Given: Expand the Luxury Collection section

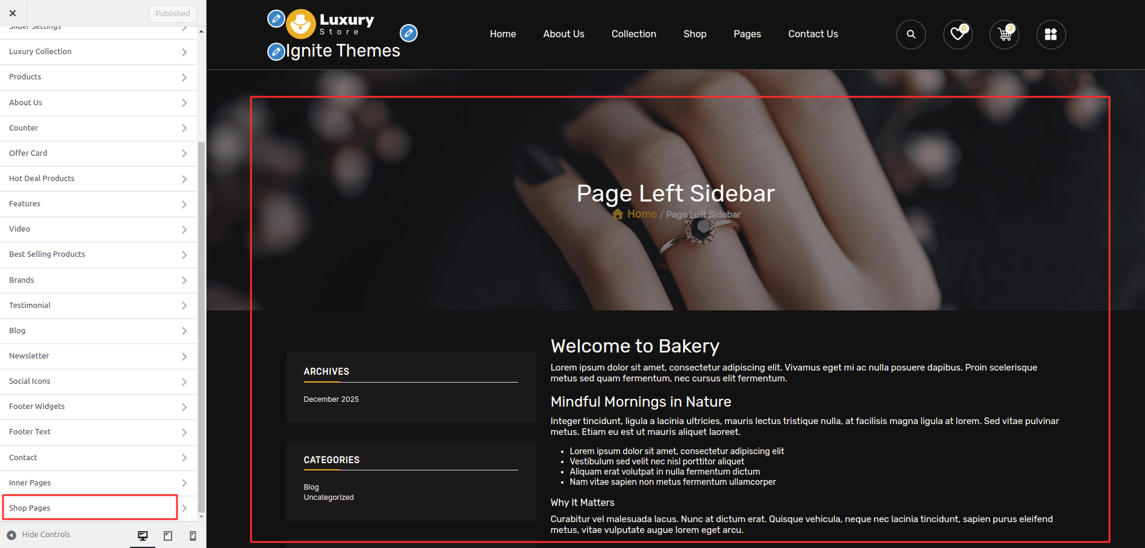Looking at the screenshot, I should [x=98, y=52].
